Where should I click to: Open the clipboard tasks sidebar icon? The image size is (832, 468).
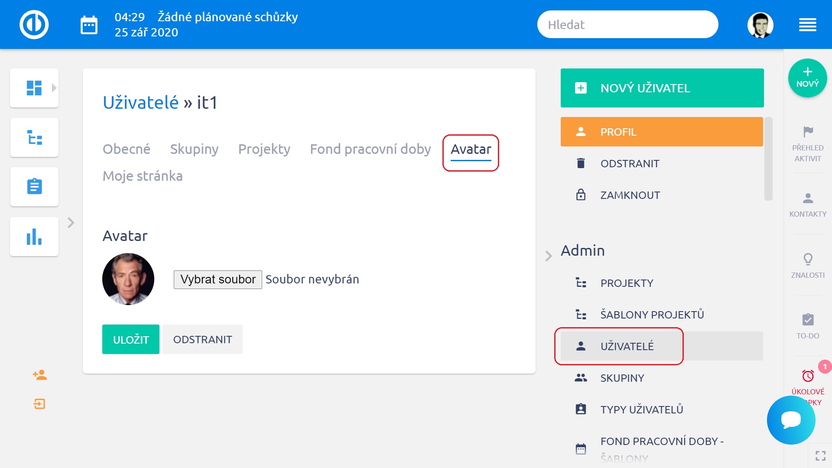(x=34, y=187)
